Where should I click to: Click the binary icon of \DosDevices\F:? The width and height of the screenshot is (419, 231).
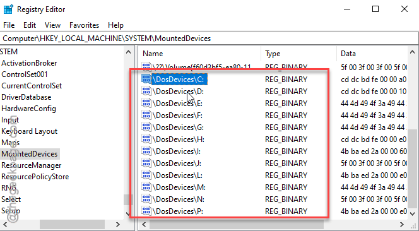coord(146,115)
